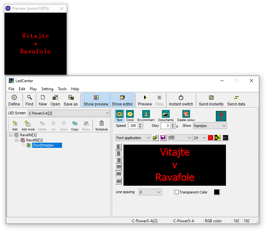Open the Schedule clipboard tool
The height and width of the screenshot is (231, 266).
pyautogui.click(x=101, y=126)
